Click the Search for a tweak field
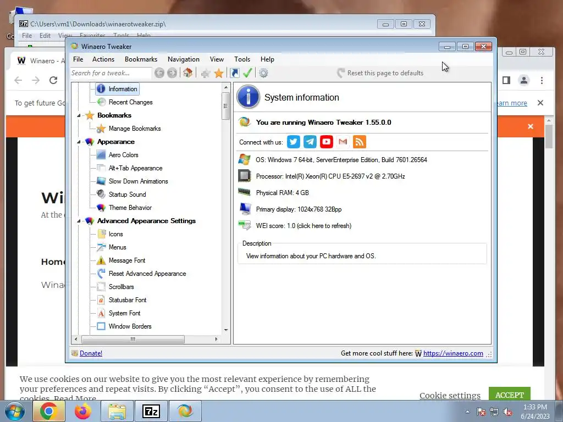This screenshot has height=422, width=563. click(111, 73)
